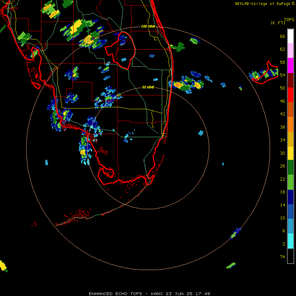
Task: Click the gold legend swatch
Action: (x=290, y=139)
